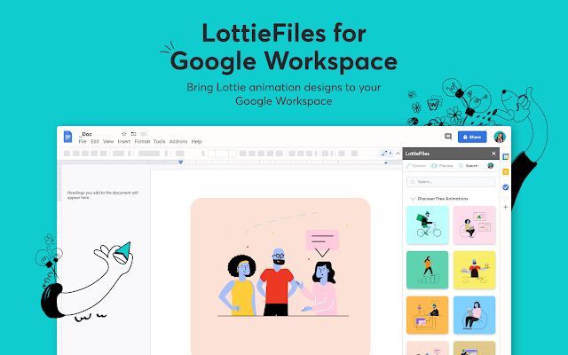The height and width of the screenshot is (355, 568).
Task: Star the _Doc document
Action: pos(124,134)
